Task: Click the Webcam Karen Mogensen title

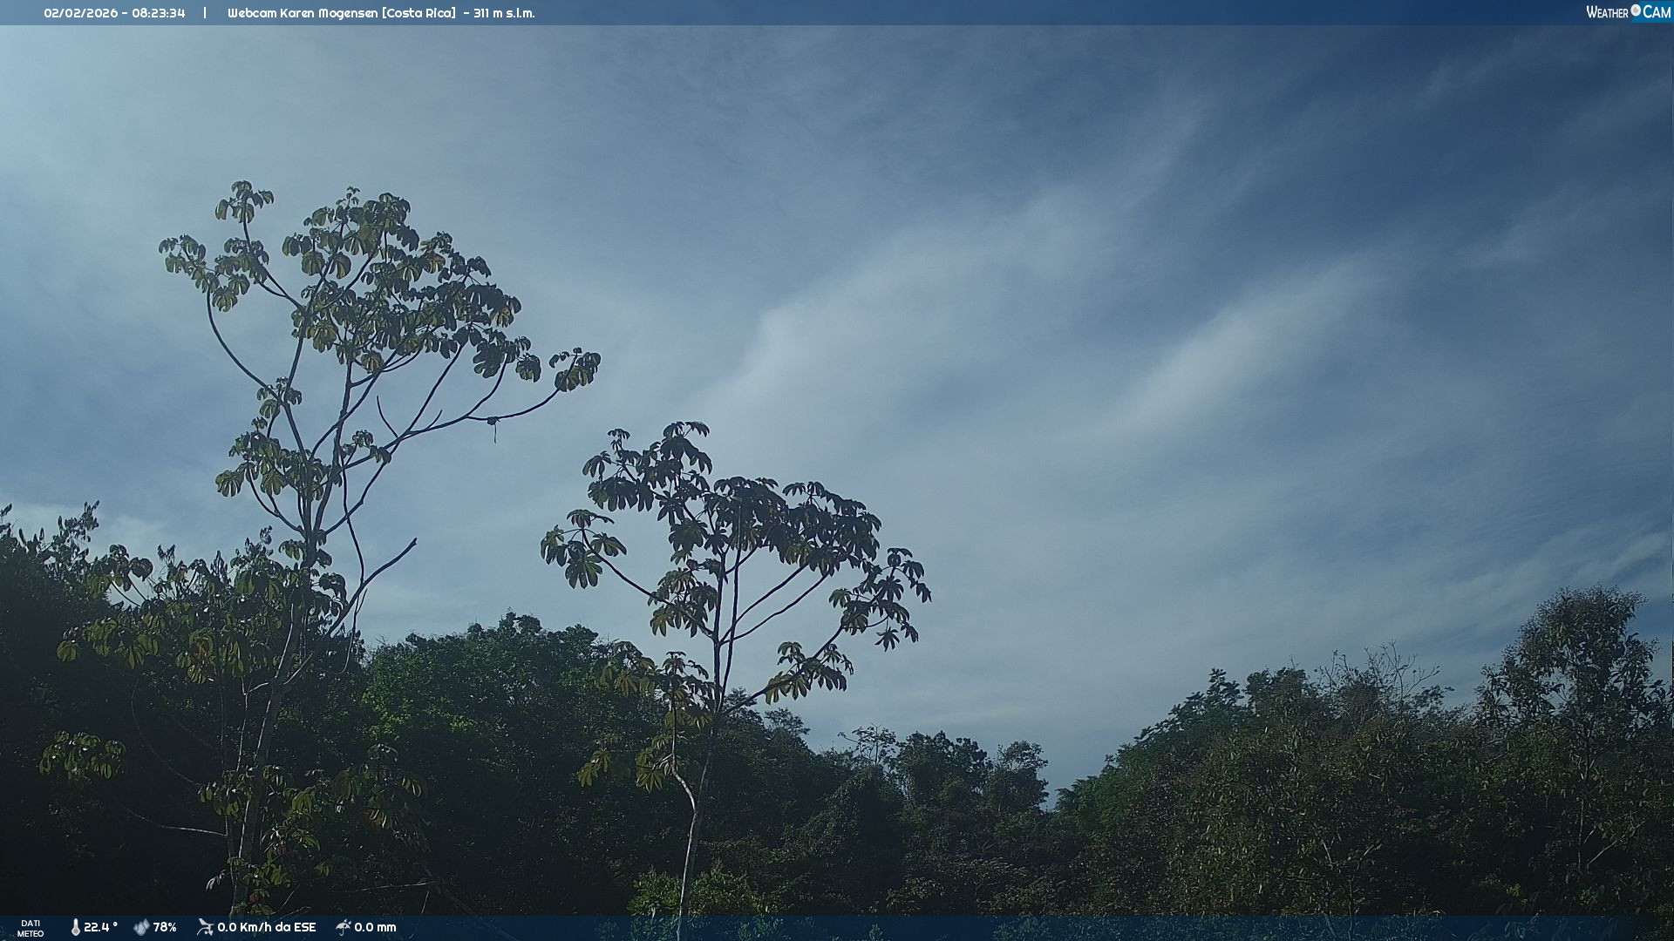Action: point(303,13)
